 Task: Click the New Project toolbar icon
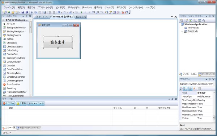click(x=5, y=12)
